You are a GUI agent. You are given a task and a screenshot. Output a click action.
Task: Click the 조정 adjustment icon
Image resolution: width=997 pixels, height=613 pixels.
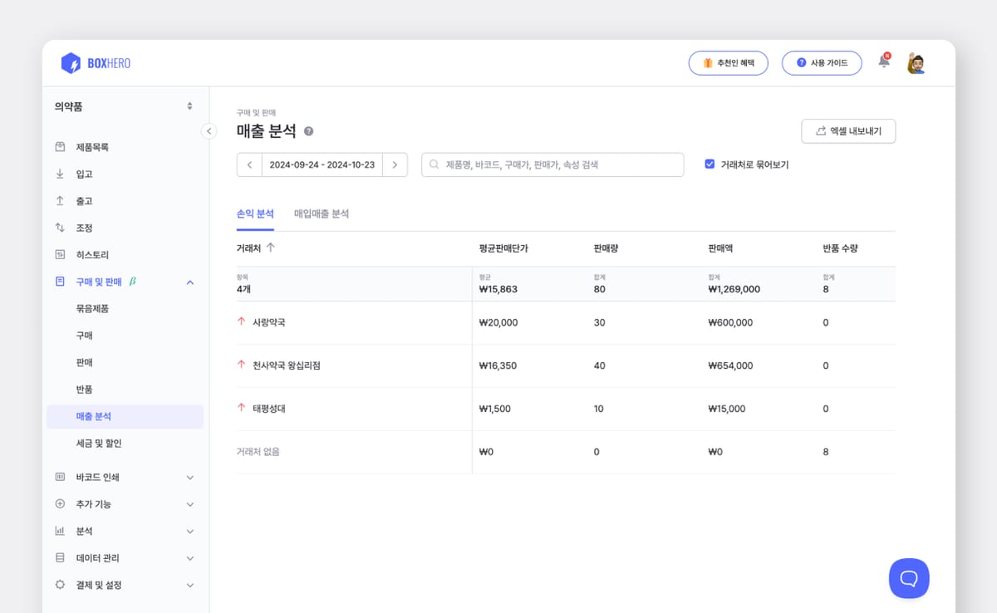[58, 227]
